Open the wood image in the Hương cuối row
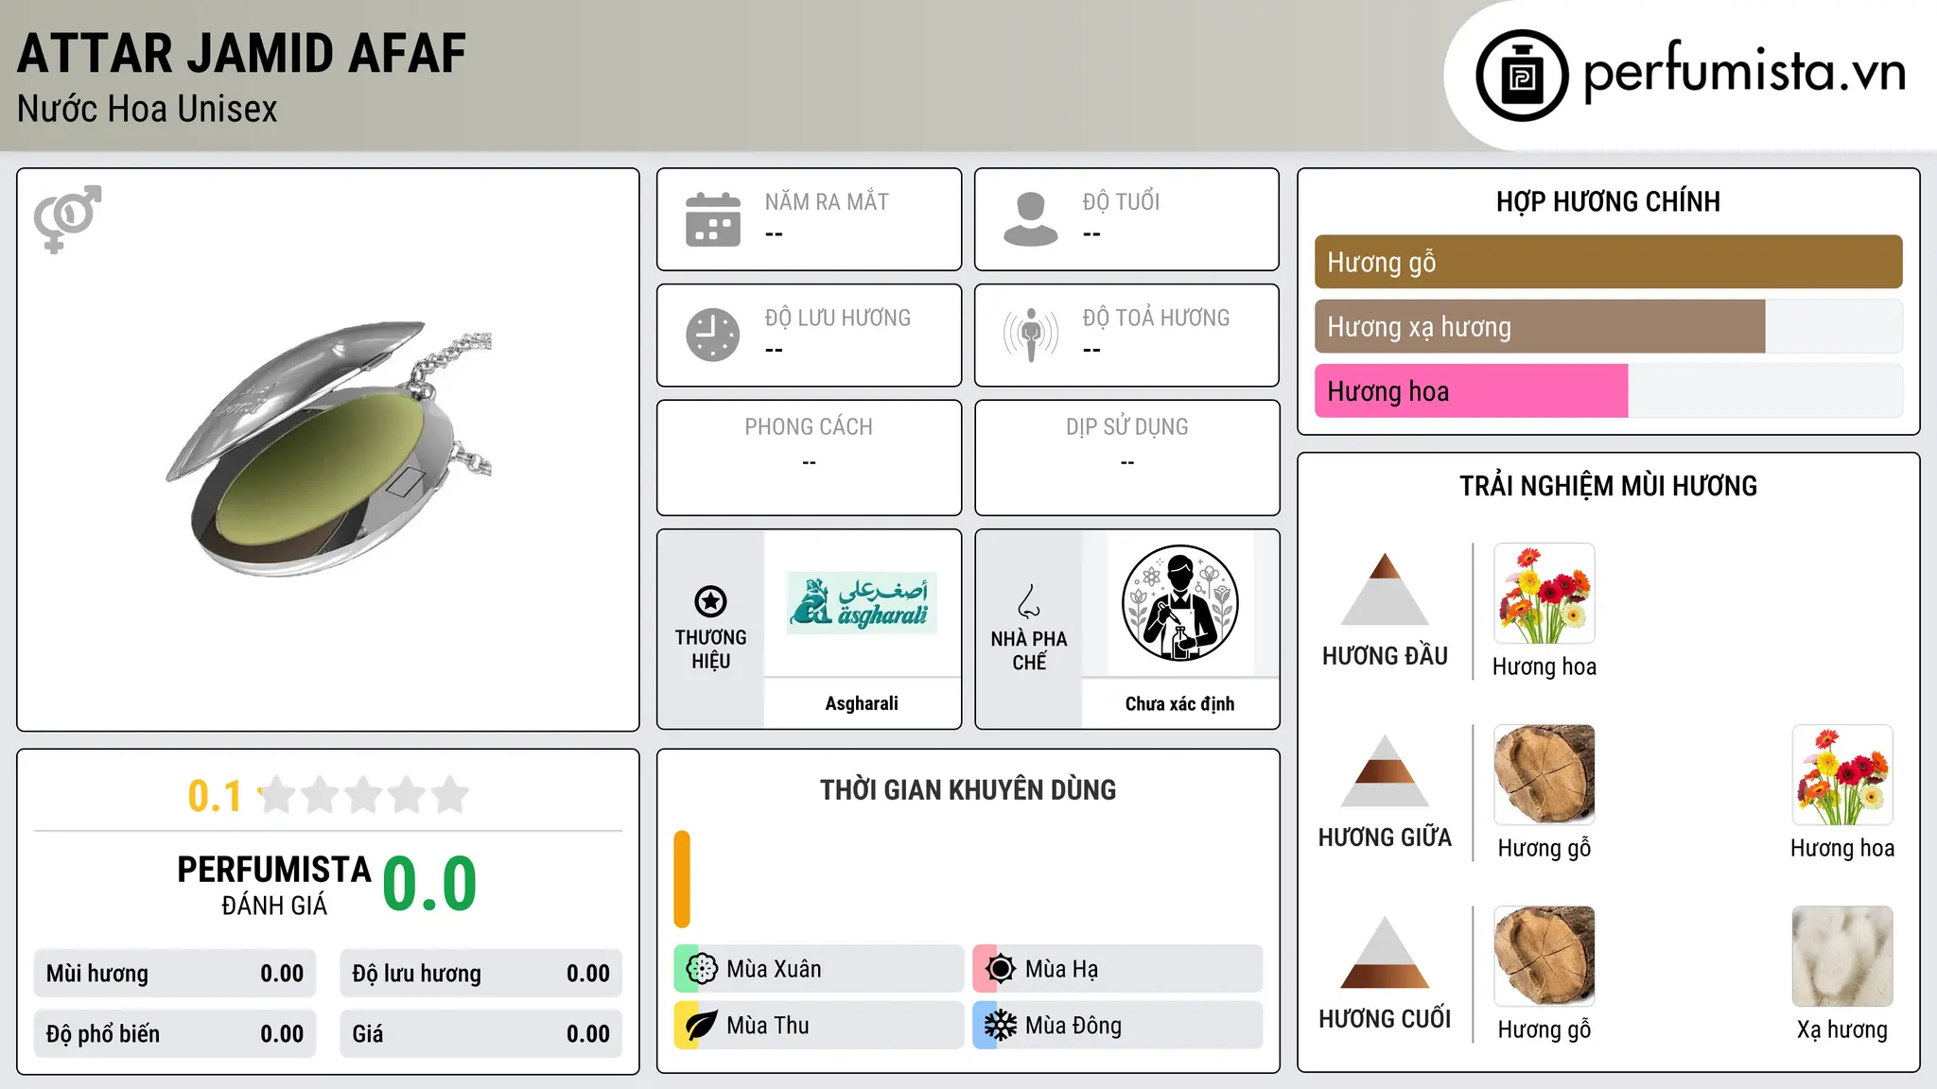Screen dimensions: 1937x1089 coord(1544,957)
